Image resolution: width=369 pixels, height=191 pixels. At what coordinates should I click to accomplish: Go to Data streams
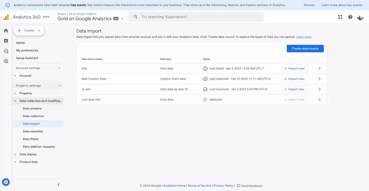click(32, 108)
